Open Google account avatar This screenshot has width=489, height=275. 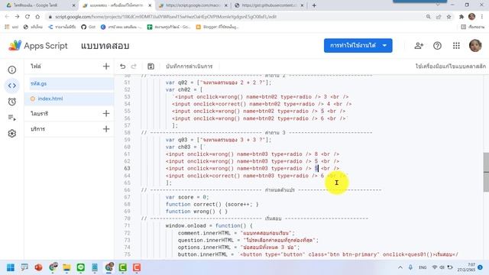point(475,46)
